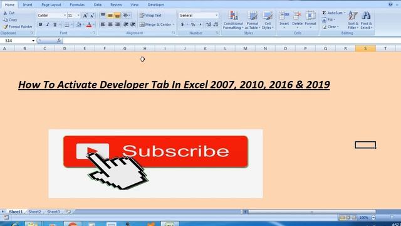Switch to Insert ribbon tab
Image resolution: width=401 pixels, height=226 pixels.
point(28,4)
